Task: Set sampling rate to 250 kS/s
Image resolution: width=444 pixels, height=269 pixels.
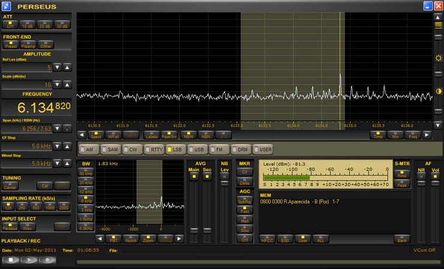Action: point(22,207)
